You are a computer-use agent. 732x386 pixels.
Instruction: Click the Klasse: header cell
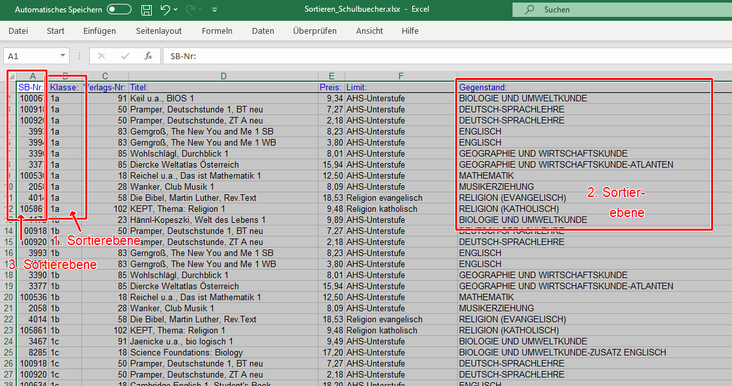[x=65, y=87]
